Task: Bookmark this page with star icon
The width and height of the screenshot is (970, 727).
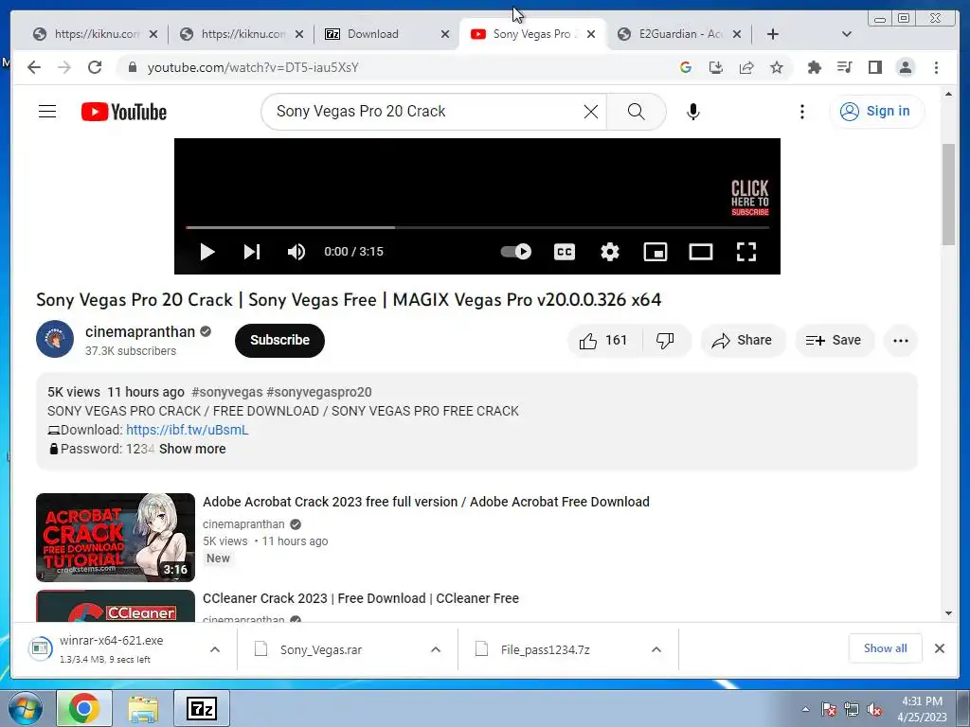Action: [x=777, y=67]
